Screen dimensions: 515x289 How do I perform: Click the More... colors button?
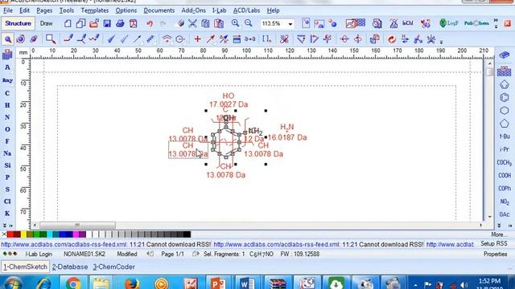(x=499, y=234)
